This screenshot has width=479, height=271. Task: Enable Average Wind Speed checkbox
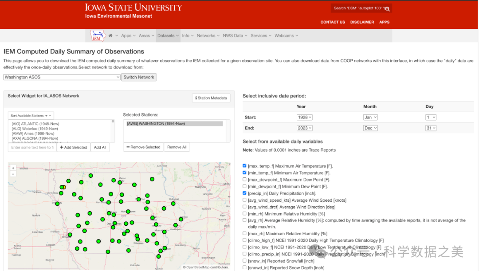[x=244, y=200]
